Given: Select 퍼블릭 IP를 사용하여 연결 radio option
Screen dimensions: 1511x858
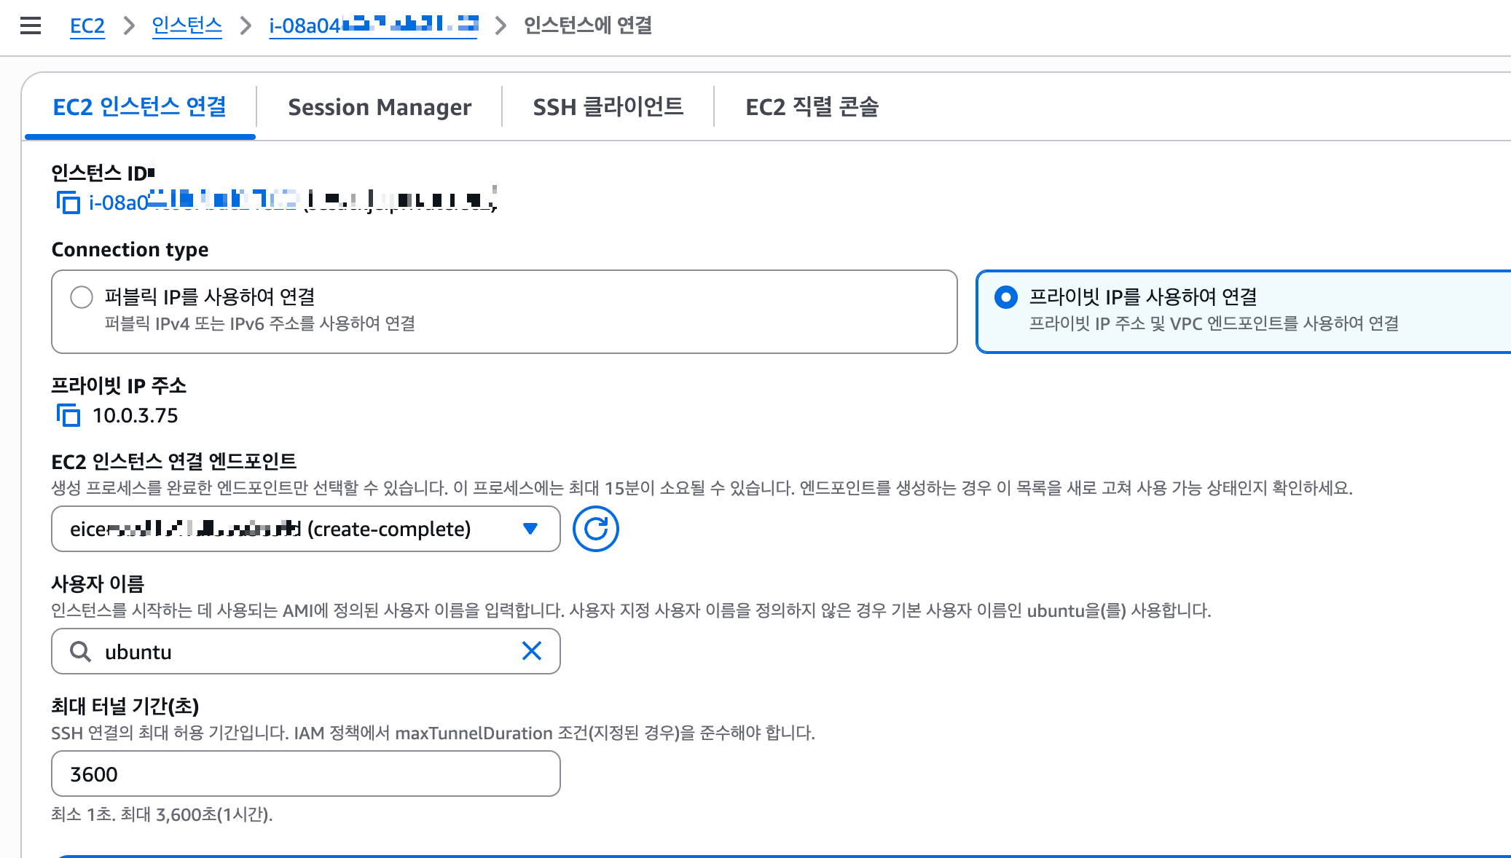Looking at the screenshot, I should coord(82,297).
